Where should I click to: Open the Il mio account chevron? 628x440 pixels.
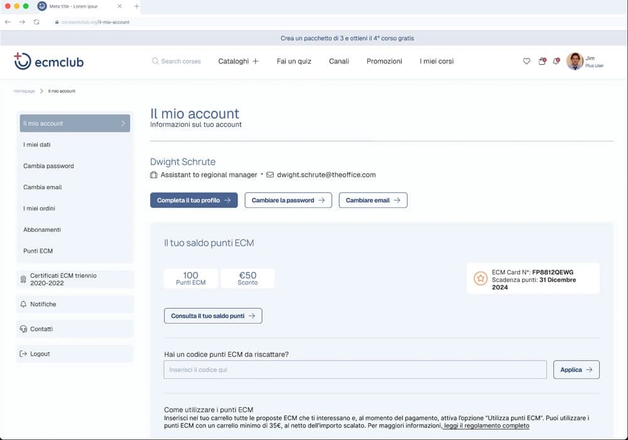[x=124, y=123]
